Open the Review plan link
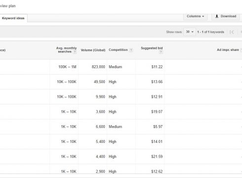This screenshot has width=242, height=178. point(8,6)
